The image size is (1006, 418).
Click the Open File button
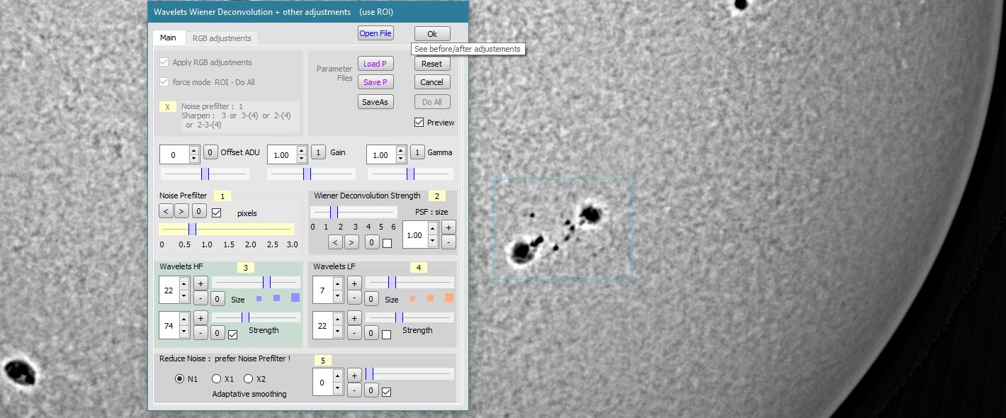pos(375,33)
